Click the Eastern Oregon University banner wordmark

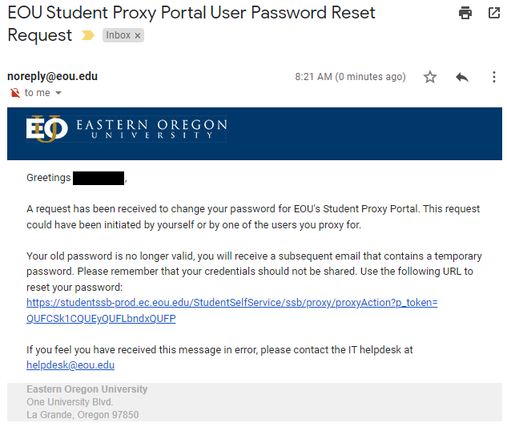pyautogui.click(x=151, y=129)
